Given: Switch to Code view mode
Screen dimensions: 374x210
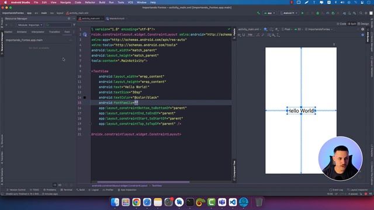Looking at the screenshot, I should point(341,24).
